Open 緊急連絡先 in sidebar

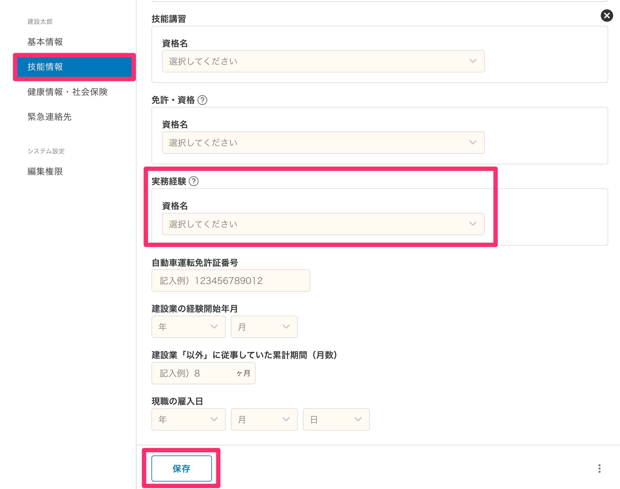click(50, 117)
